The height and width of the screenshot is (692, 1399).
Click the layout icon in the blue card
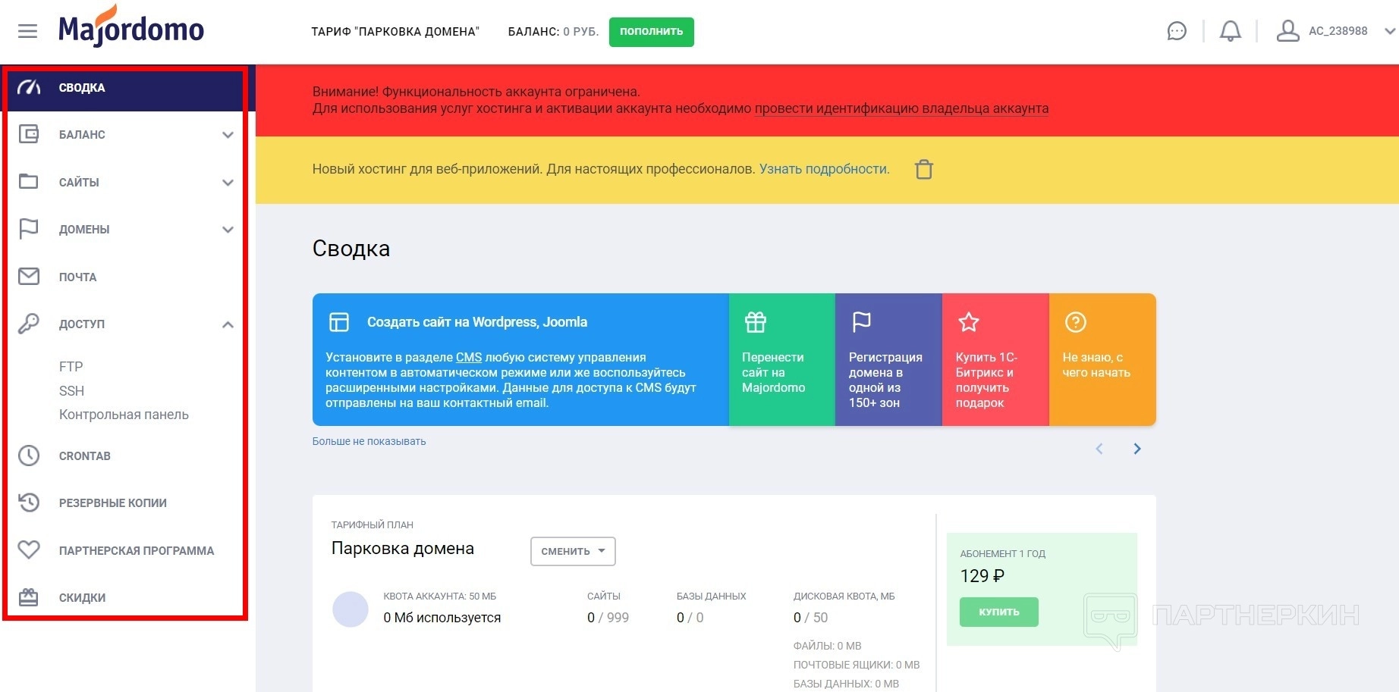pos(339,322)
